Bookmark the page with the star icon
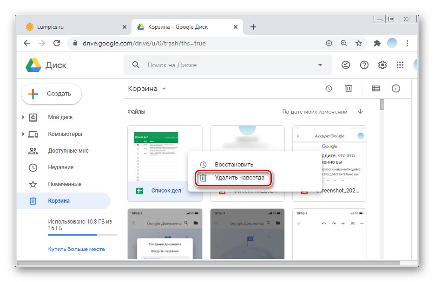The width and height of the screenshot is (434, 282). pos(359,43)
